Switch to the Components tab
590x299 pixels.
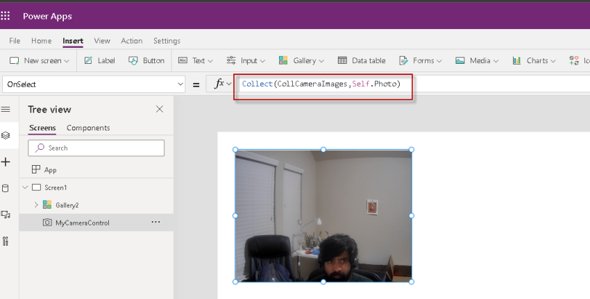[88, 128]
